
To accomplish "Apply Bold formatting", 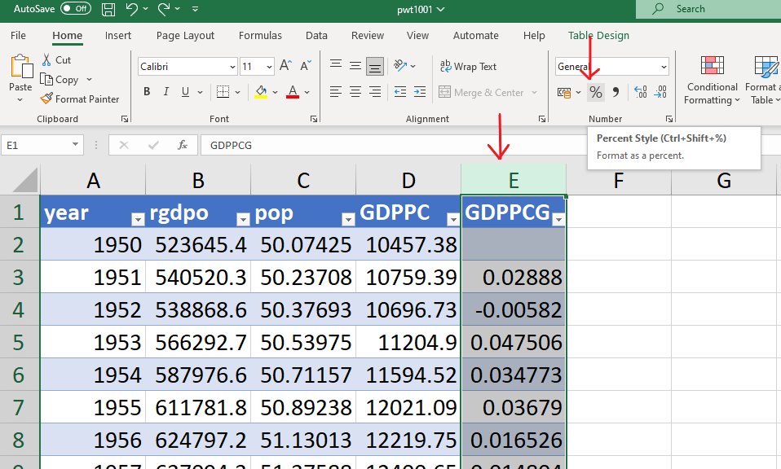I will click(147, 92).
